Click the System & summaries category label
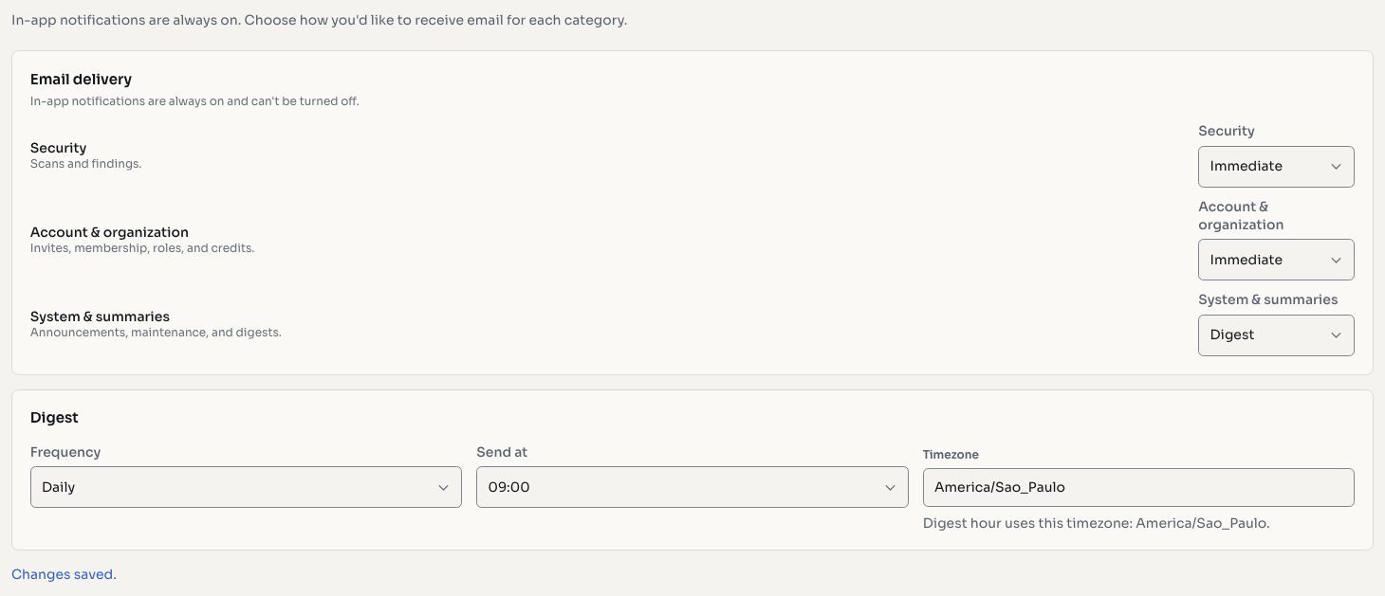The width and height of the screenshot is (1385, 596). (100, 316)
